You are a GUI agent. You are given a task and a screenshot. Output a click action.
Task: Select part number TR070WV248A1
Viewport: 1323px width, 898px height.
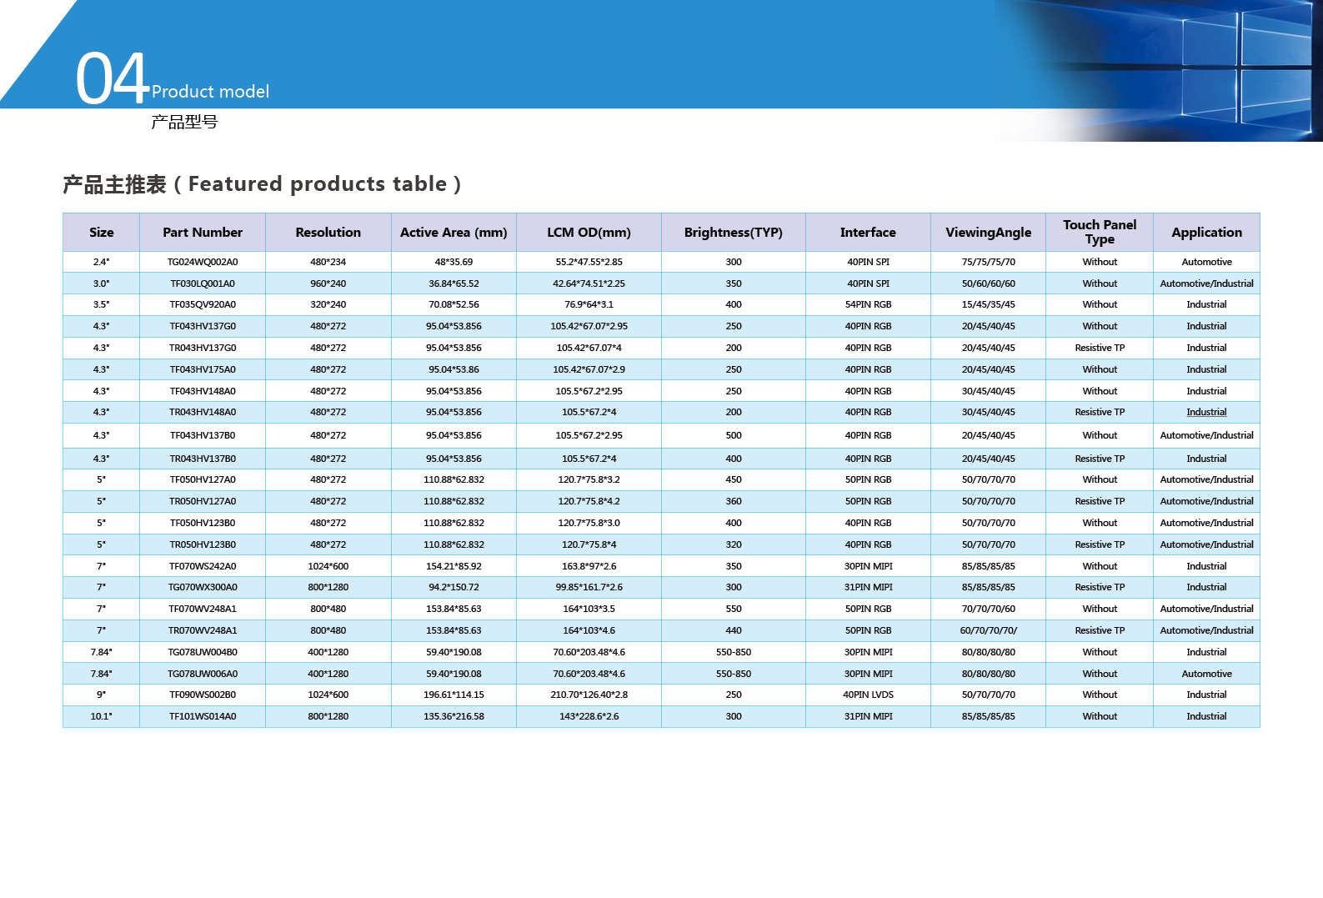click(203, 630)
